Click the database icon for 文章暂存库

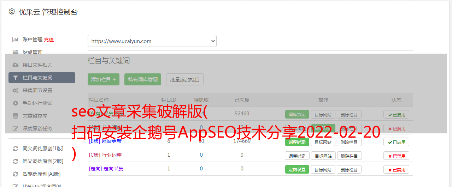coord(16,116)
